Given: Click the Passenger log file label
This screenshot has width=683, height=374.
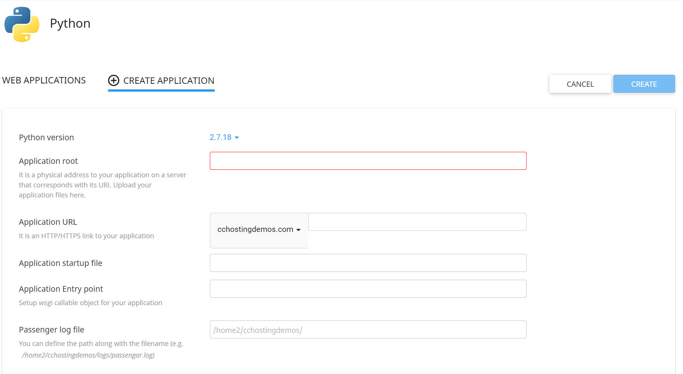Looking at the screenshot, I should [x=52, y=330].
